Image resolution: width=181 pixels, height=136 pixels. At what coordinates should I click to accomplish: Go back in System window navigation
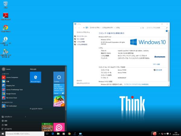coord(76,28)
